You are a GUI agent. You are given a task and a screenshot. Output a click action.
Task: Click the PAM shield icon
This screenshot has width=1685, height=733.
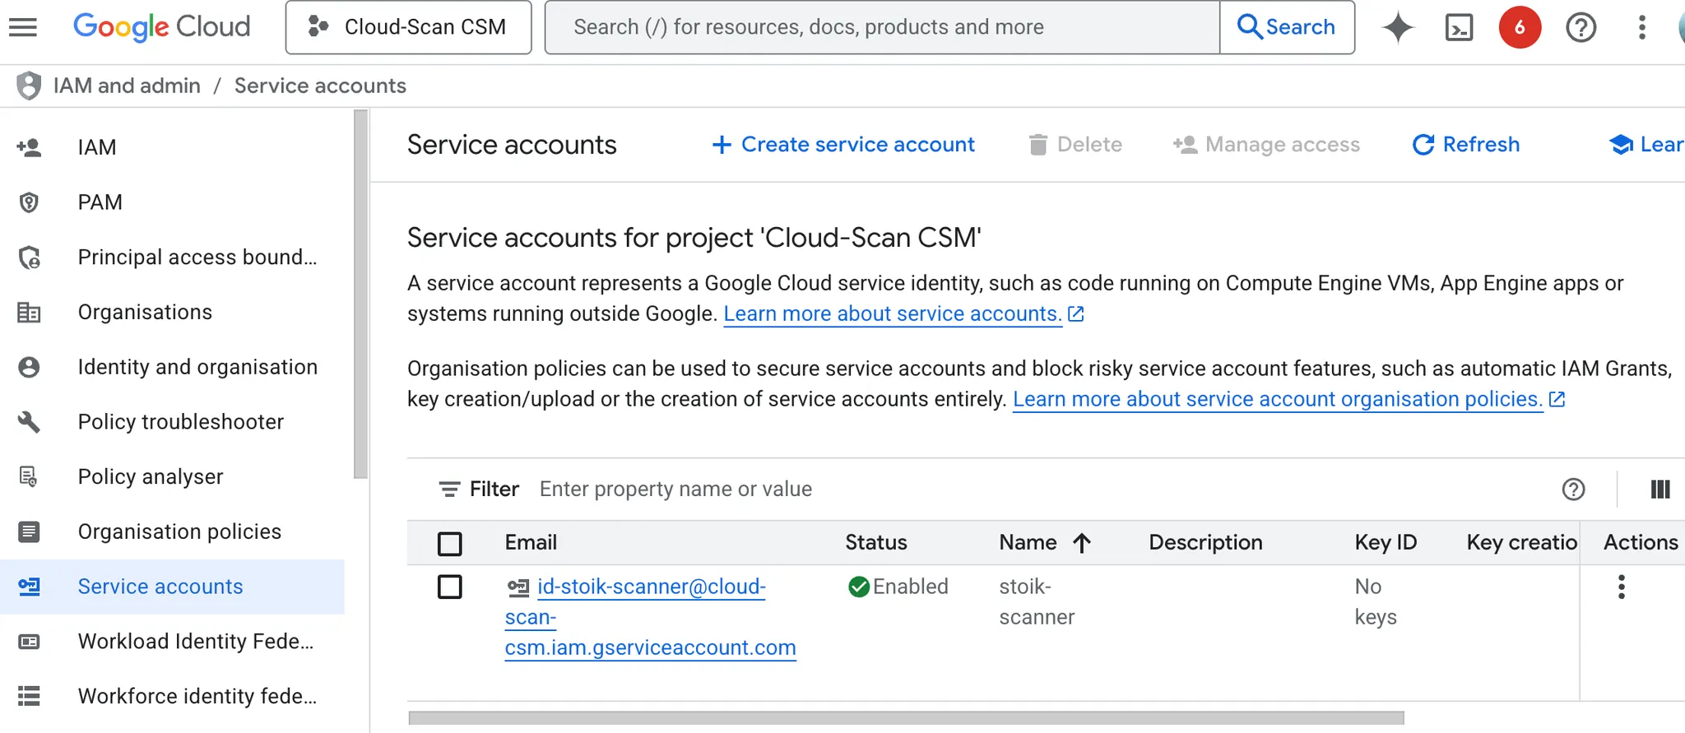(x=29, y=202)
